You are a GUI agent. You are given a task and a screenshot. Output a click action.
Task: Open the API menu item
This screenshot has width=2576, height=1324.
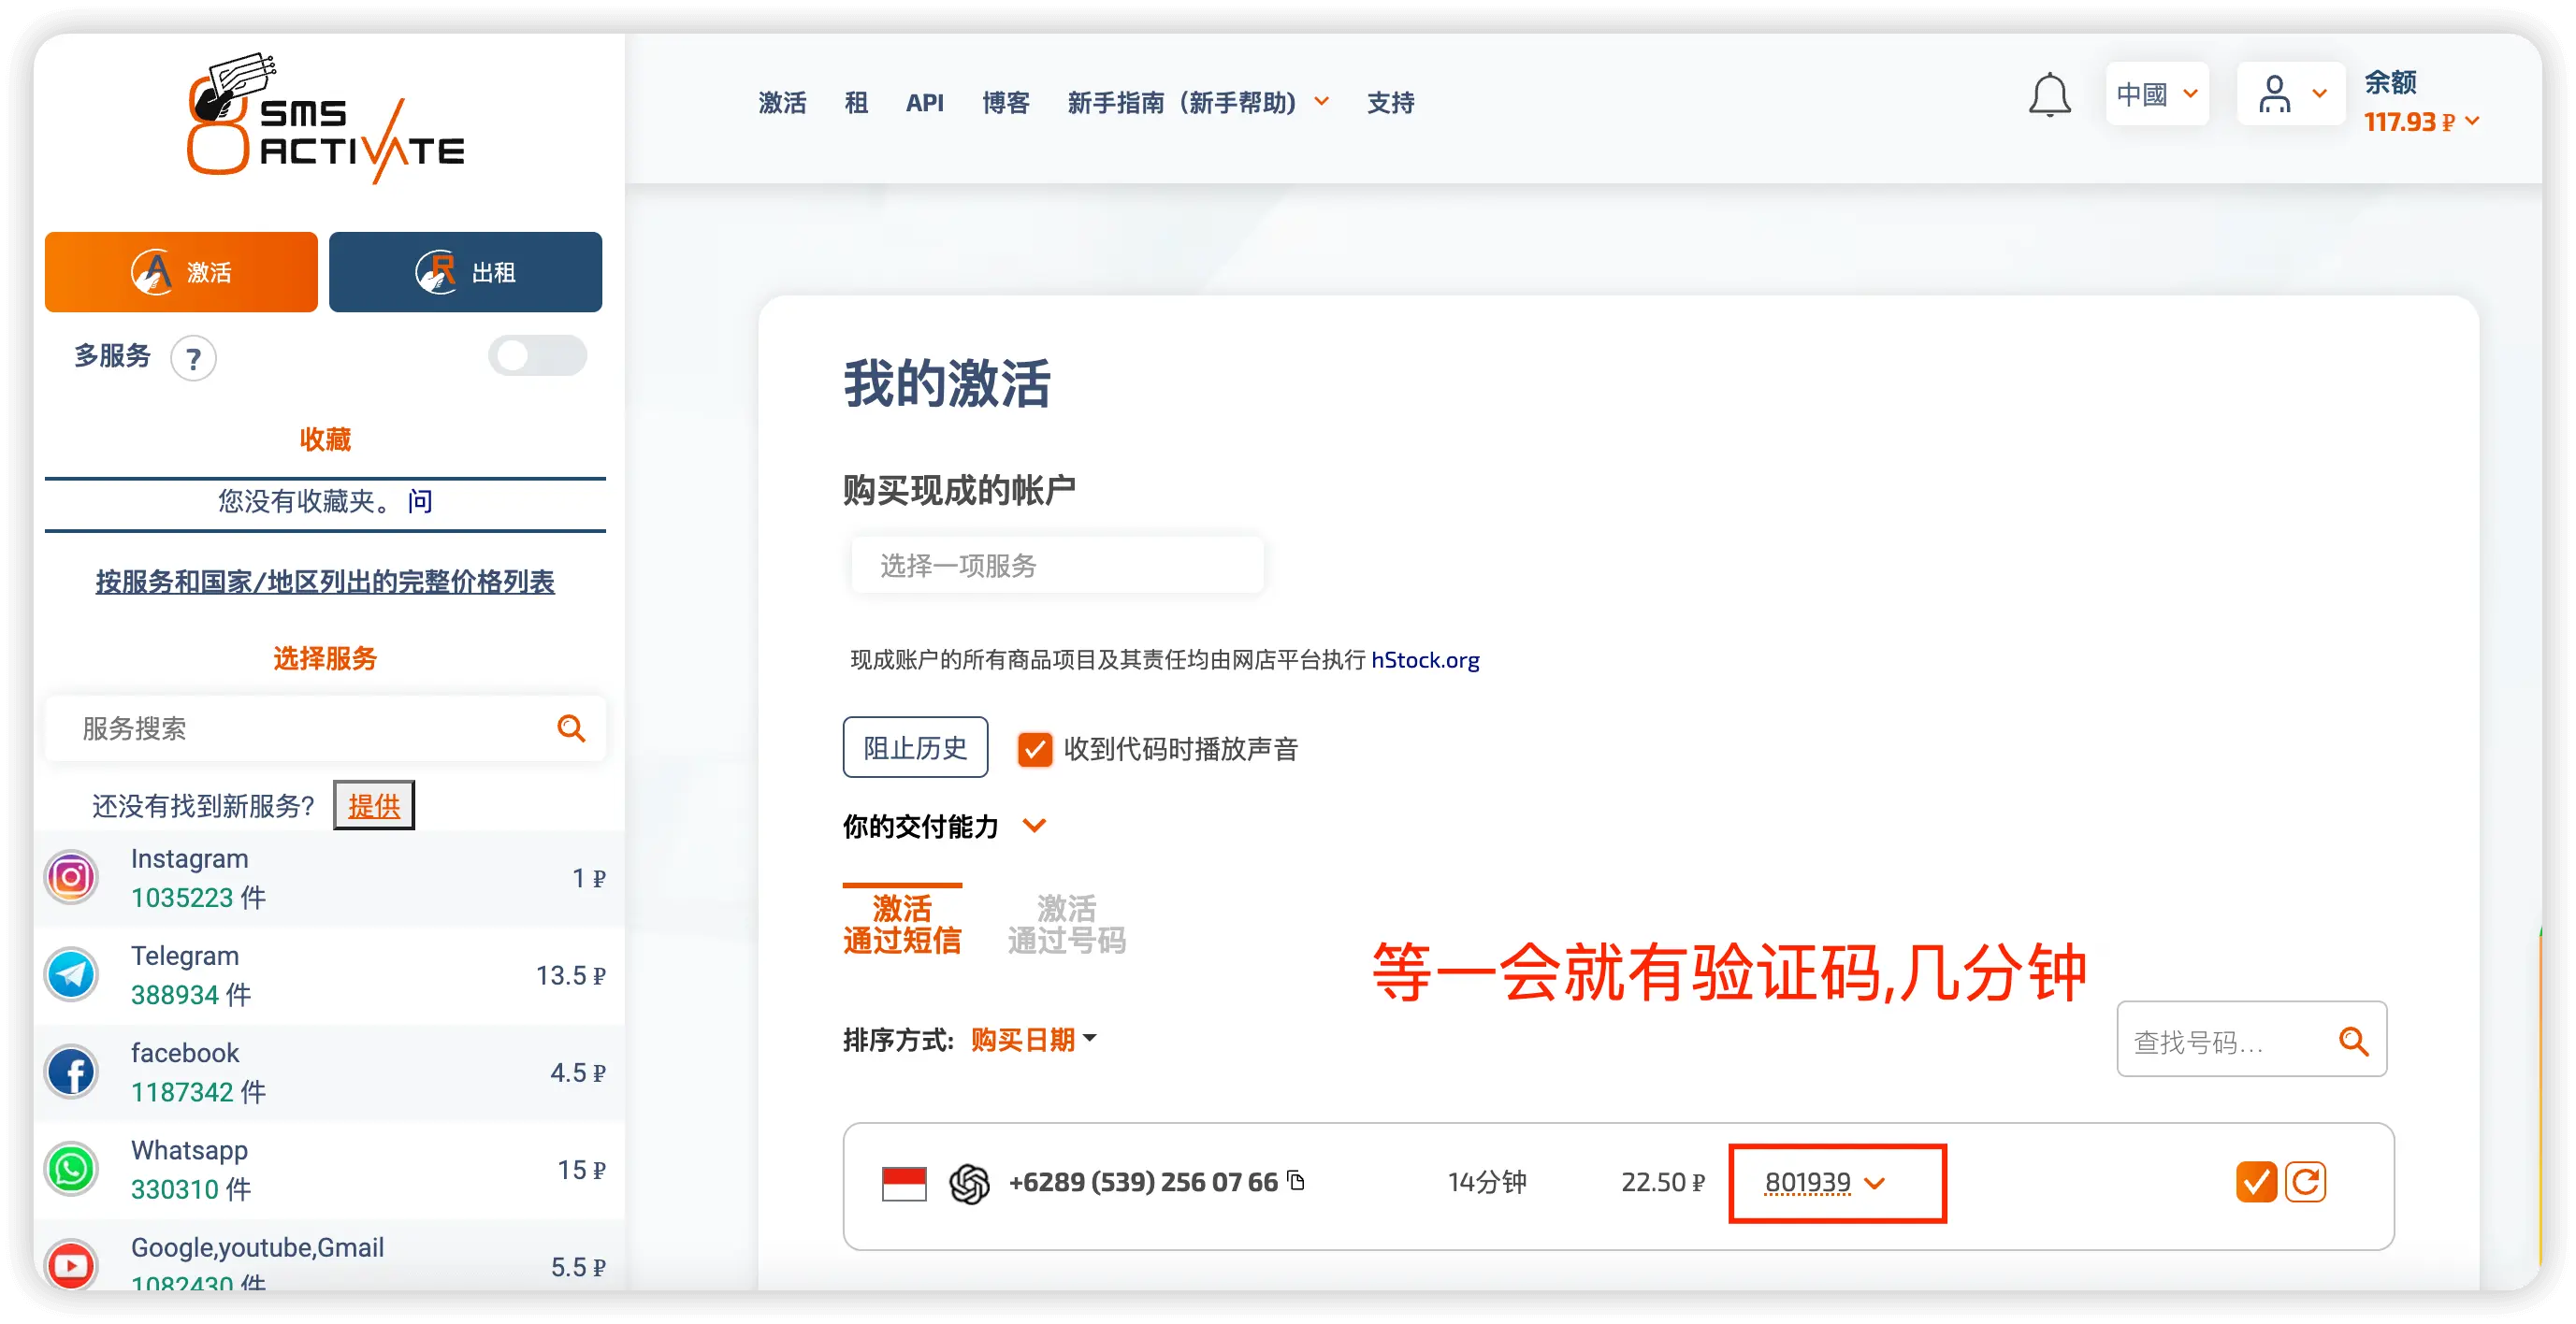tap(924, 102)
